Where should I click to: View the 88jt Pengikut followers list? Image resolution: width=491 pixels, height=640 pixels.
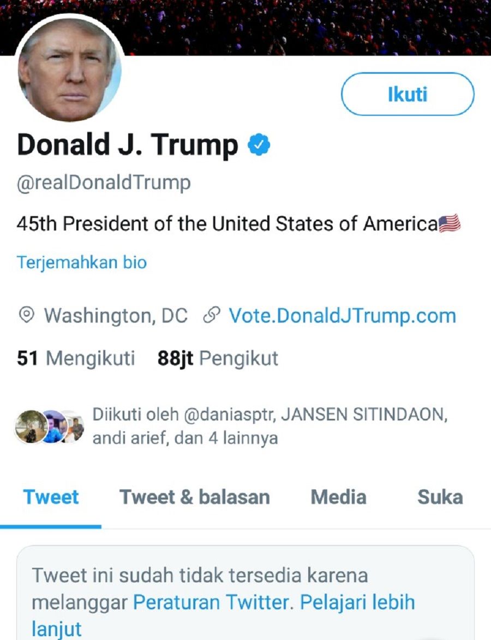coord(218,358)
